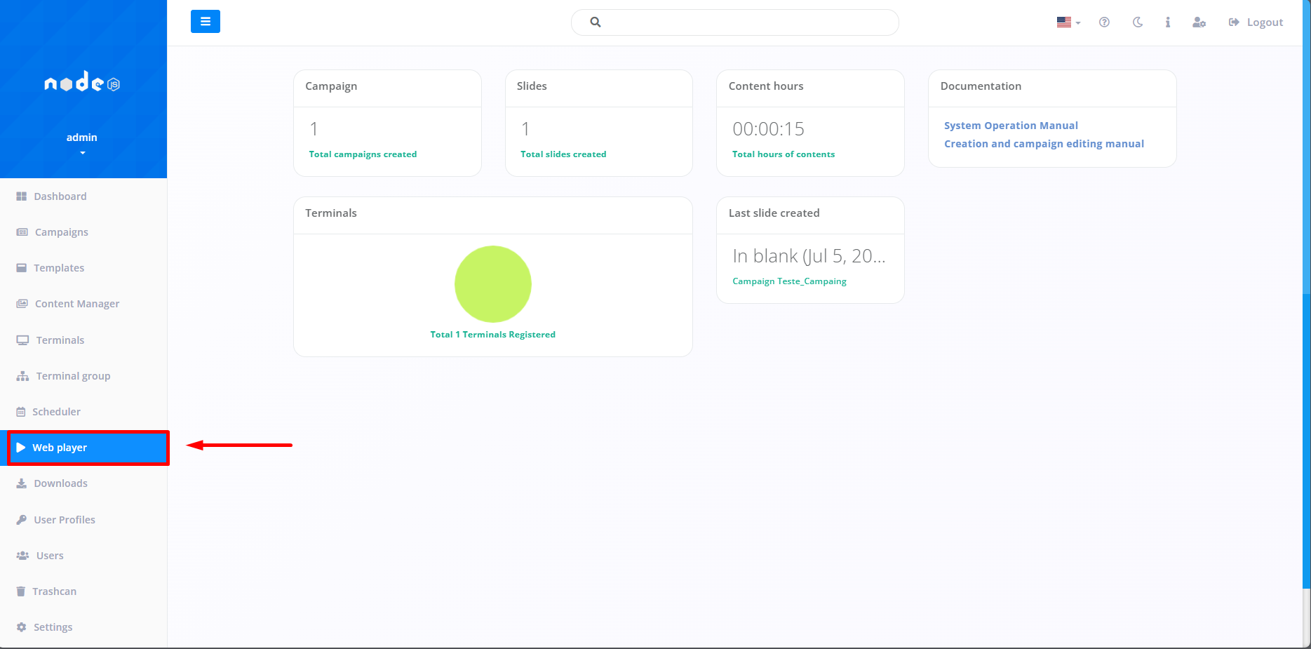
Task: Open the language flag dropdown
Action: coord(1068,22)
